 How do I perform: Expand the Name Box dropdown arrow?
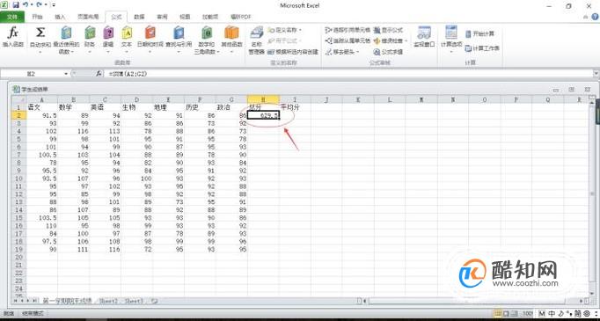66,74
